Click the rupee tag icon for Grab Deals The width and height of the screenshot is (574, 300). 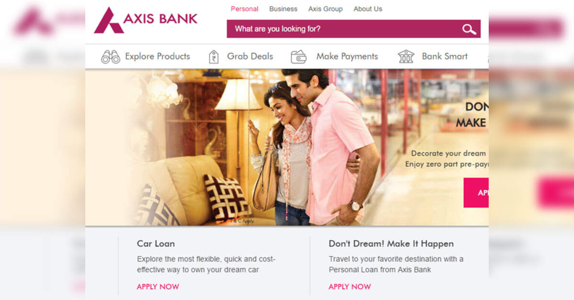click(213, 57)
